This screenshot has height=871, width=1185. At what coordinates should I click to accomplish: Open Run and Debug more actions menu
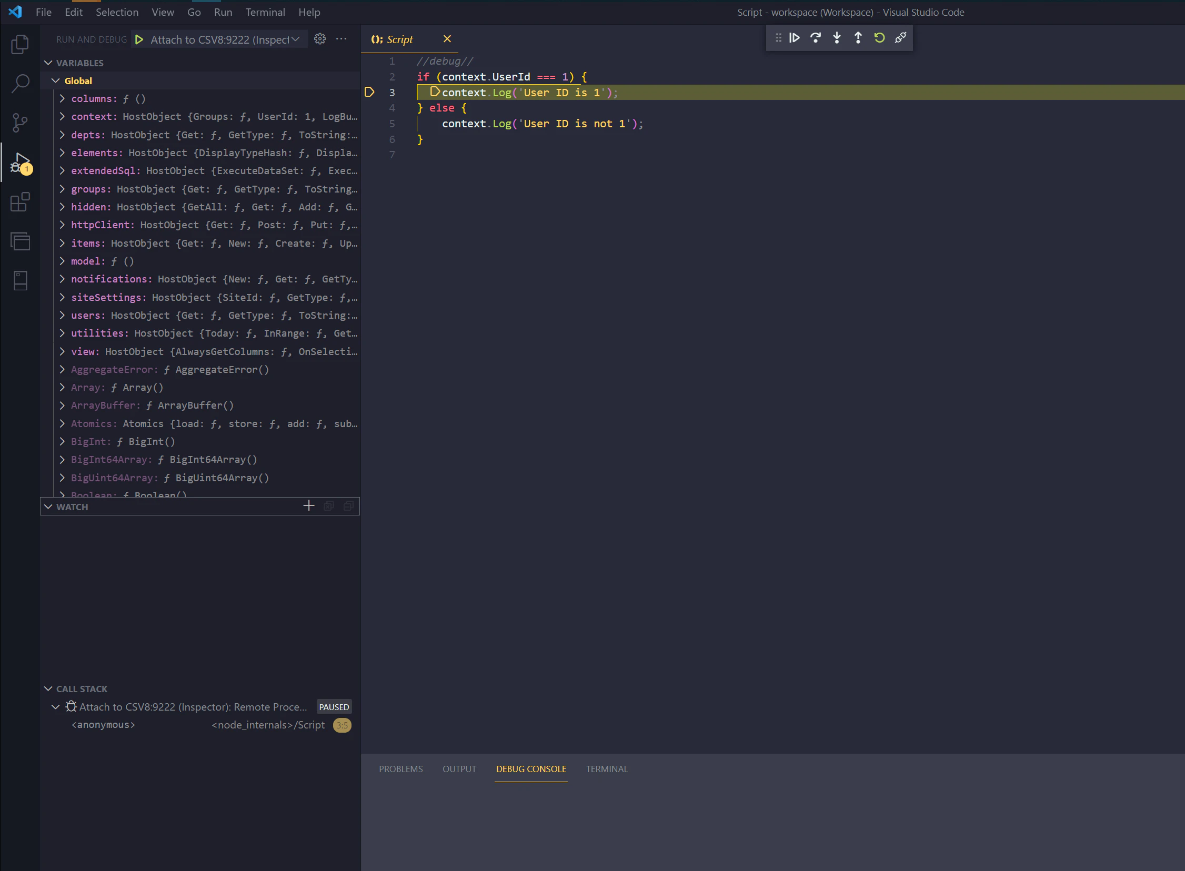pos(342,39)
